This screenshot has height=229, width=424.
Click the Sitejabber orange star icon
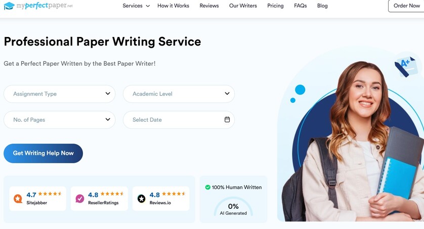[x=18, y=199]
